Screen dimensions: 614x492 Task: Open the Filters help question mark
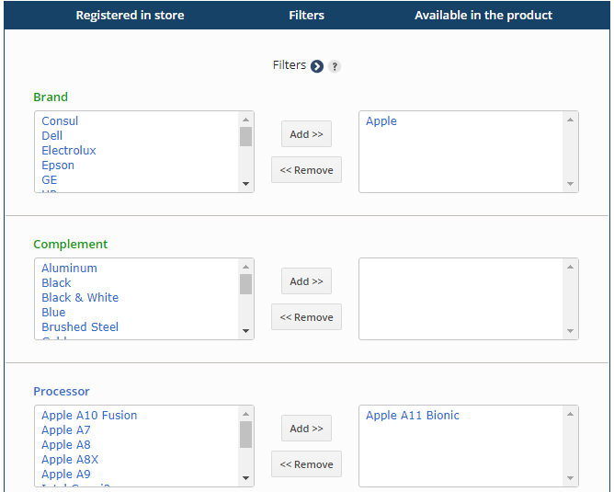point(335,66)
